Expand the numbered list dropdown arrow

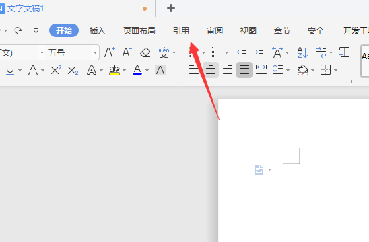pyautogui.click(x=227, y=52)
